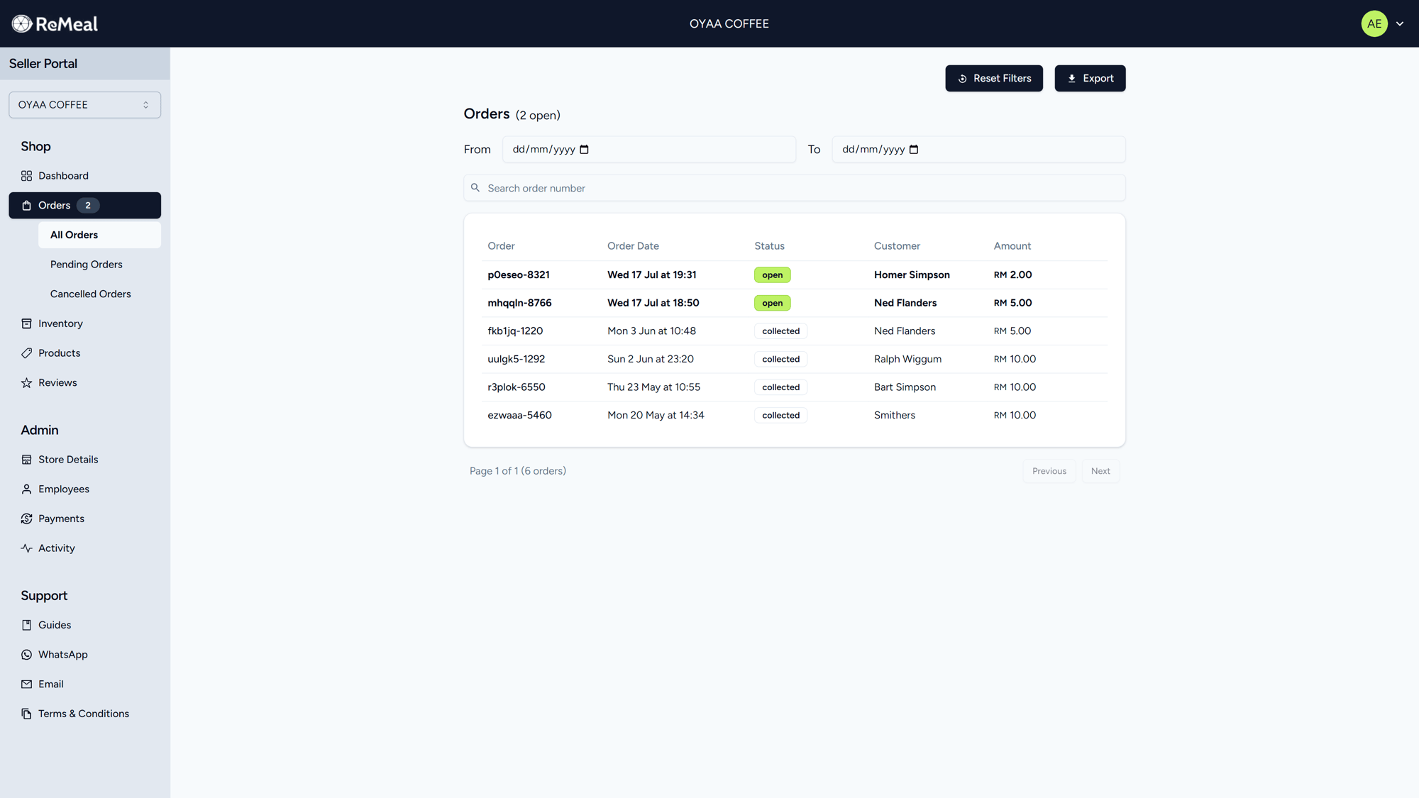
Task: Expand the OYAA COFFEE store selector
Action: click(84, 105)
